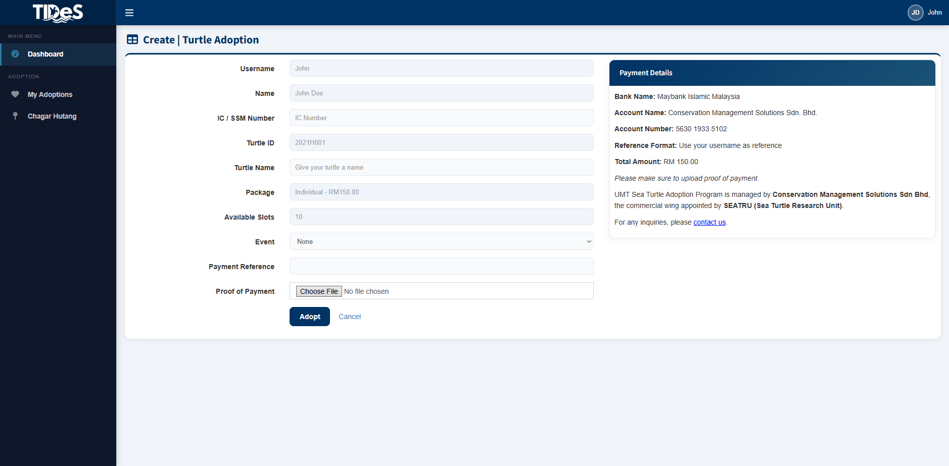
Task: Click the Chagar Hutang pin icon
Action: point(15,116)
